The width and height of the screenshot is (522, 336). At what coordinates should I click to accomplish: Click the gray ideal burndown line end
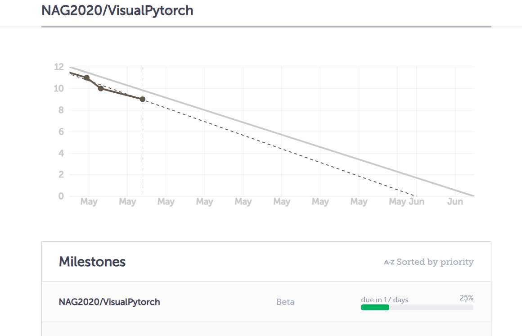click(473, 195)
